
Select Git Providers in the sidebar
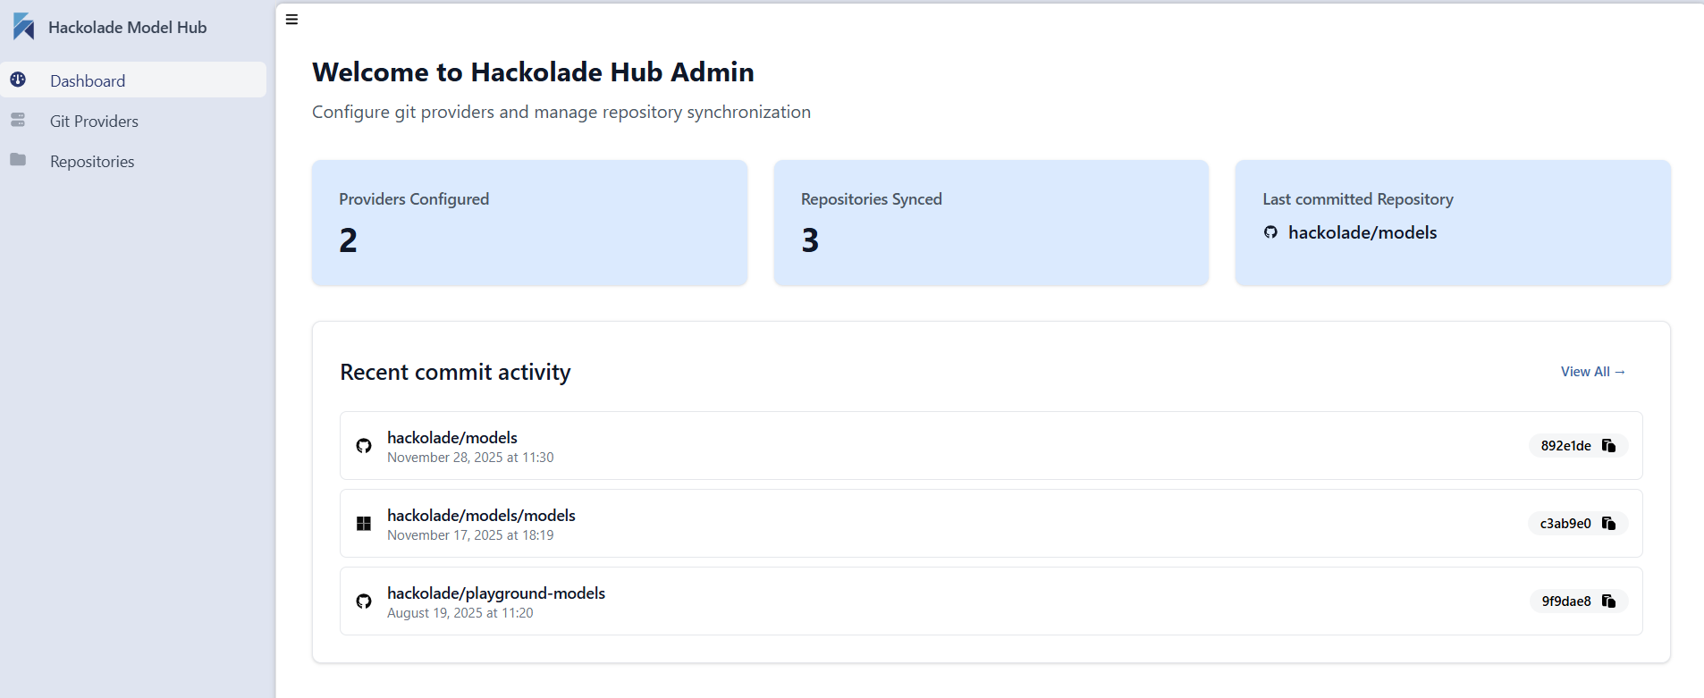point(94,120)
